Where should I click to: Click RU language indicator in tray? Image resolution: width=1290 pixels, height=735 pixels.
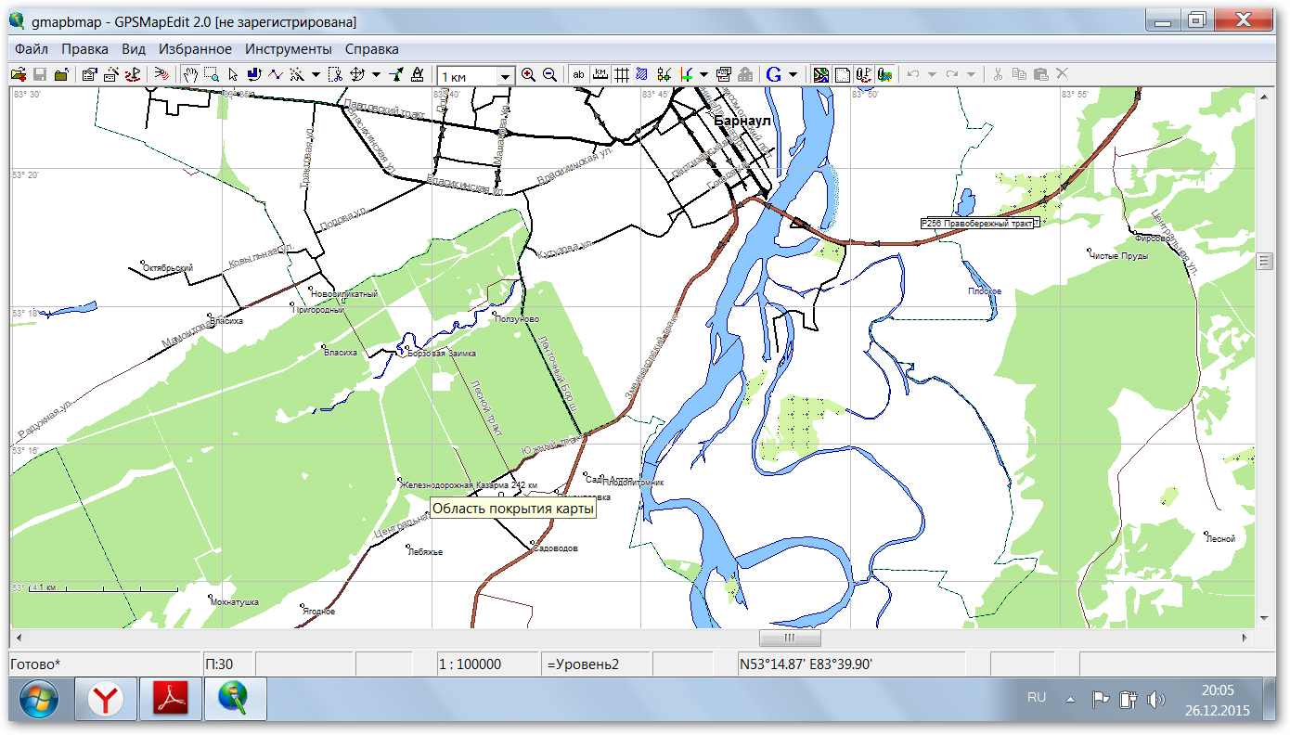click(1037, 697)
